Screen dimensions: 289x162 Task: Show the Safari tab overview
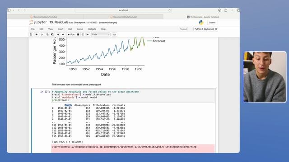pyautogui.click(x=238, y=10)
